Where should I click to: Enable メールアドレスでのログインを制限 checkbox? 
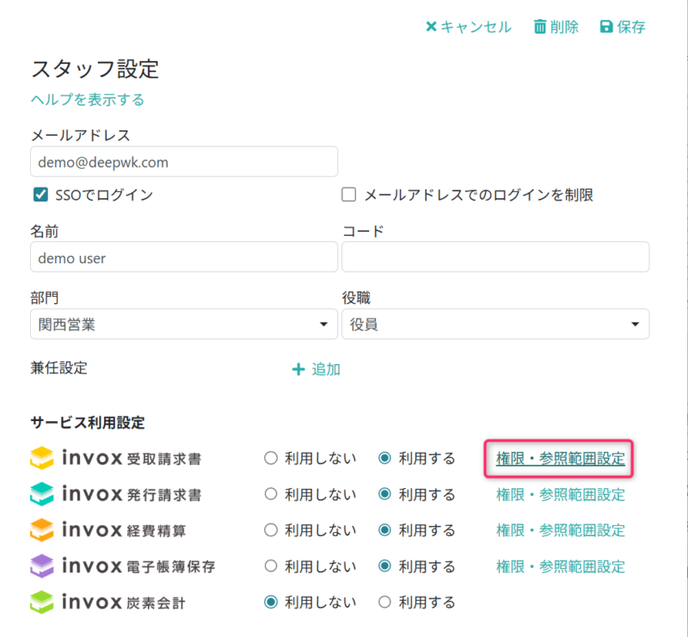point(349,195)
